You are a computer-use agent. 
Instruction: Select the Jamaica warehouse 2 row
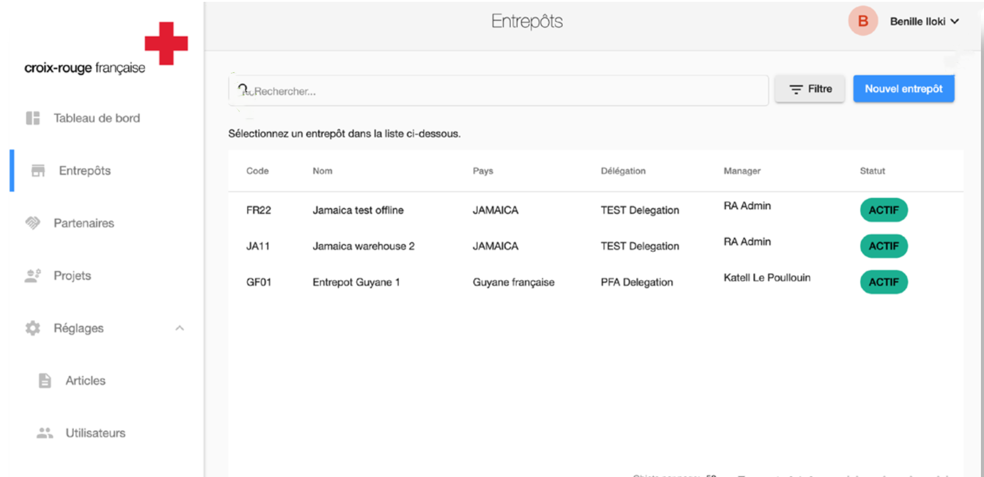click(x=363, y=246)
